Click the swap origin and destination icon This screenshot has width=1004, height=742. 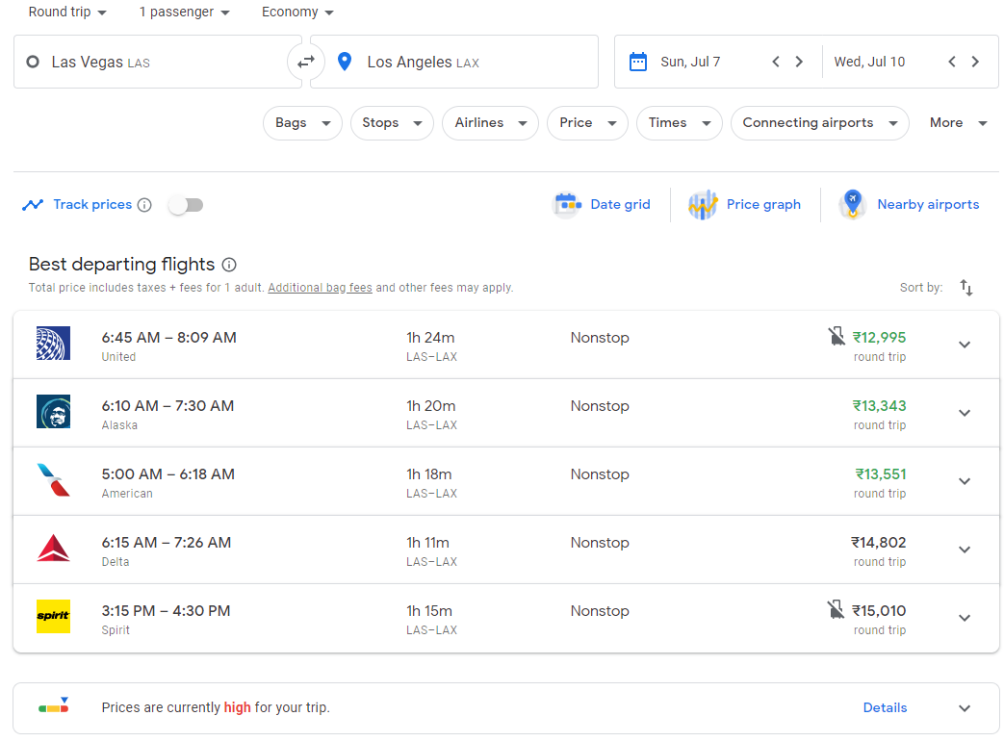point(306,61)
